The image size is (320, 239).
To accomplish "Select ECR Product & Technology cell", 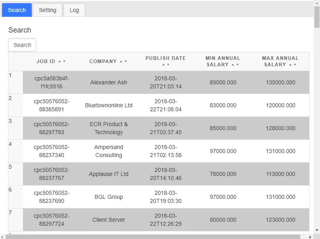I will tap(109, 128).
